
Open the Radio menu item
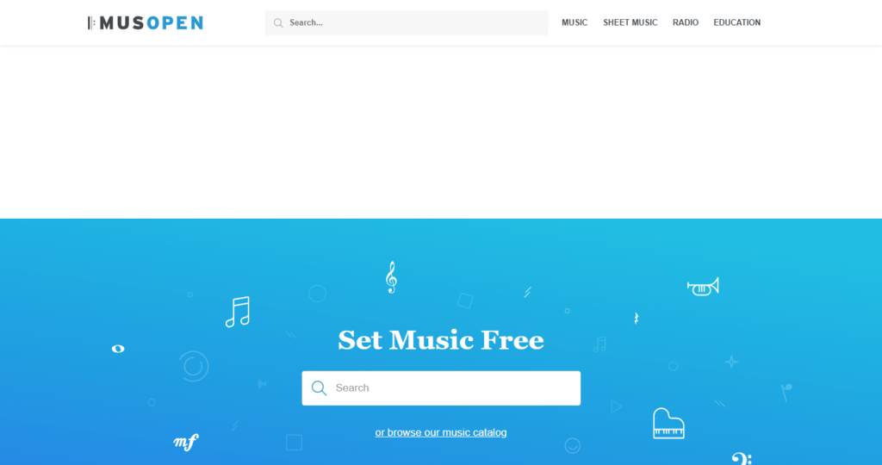[685, 22]
